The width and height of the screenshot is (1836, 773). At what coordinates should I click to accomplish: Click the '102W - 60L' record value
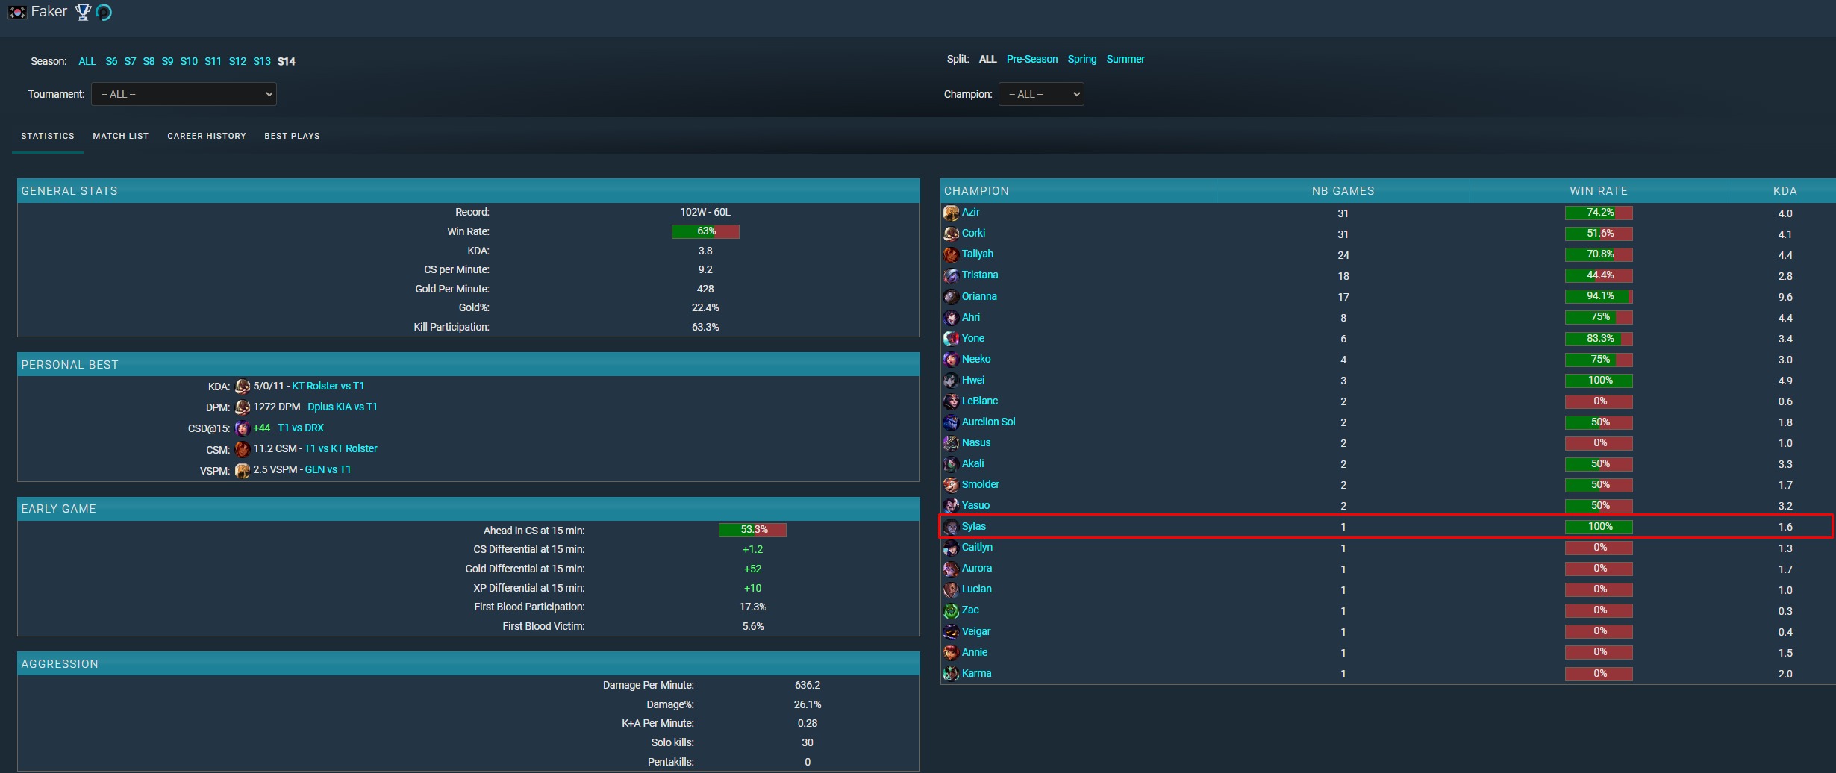click(x=705, y=212)
